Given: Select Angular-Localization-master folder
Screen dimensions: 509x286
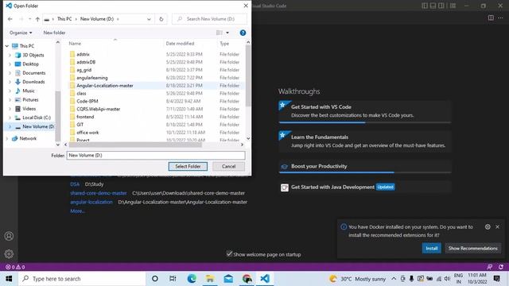Looking at the screenshot, I should pos(105,86).
